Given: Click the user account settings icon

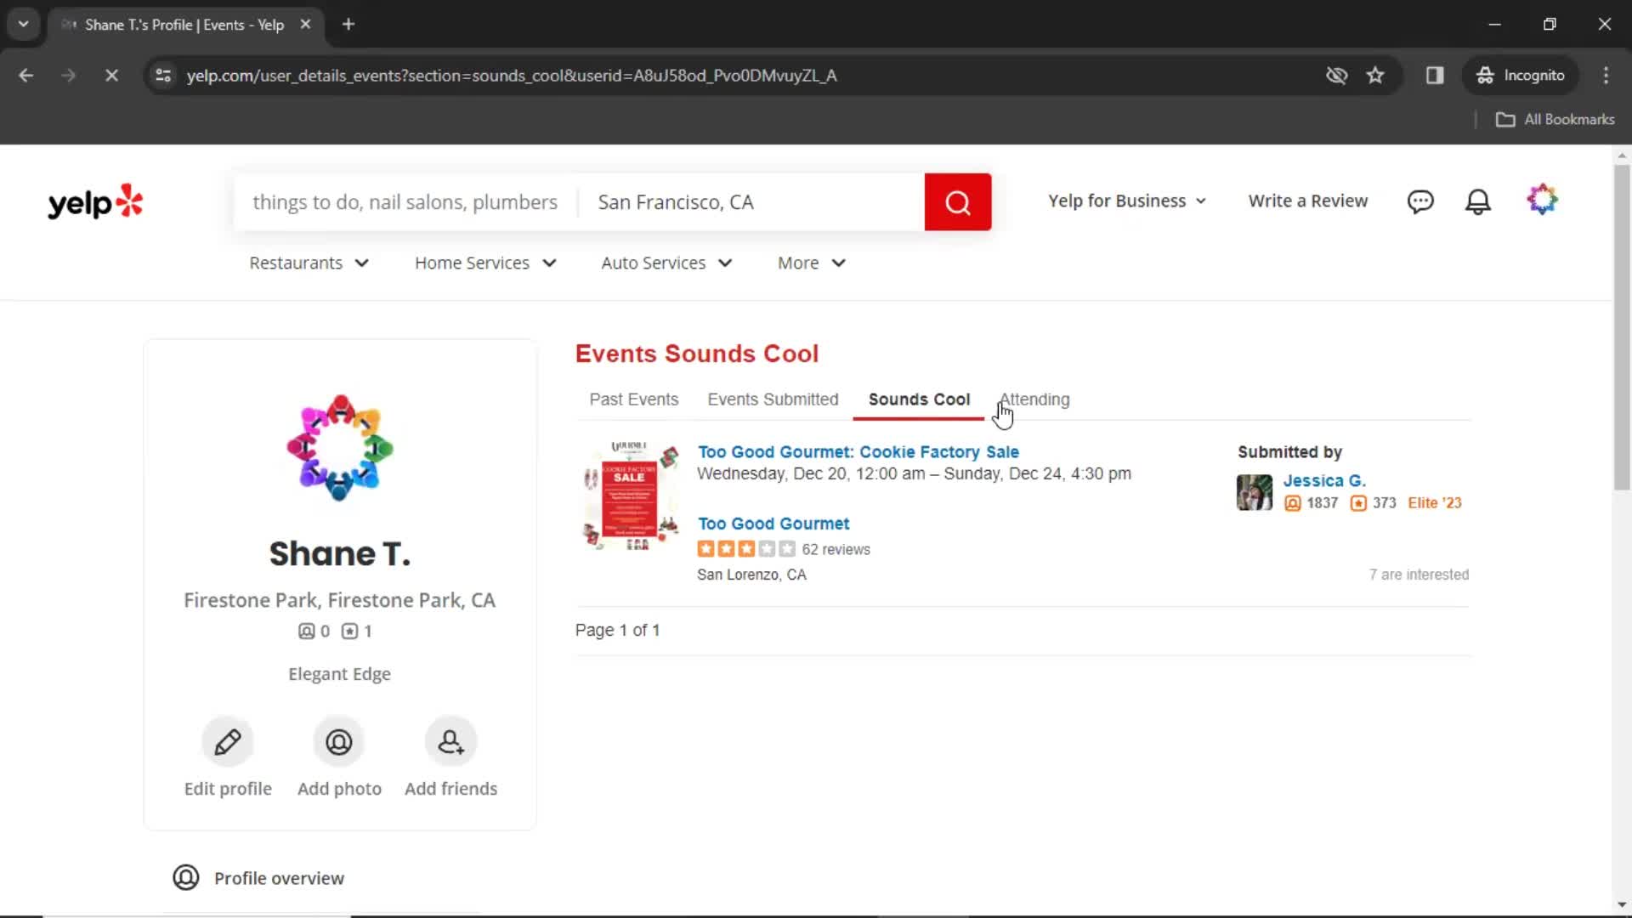Looking at the screenshot, I should 1544,201.
